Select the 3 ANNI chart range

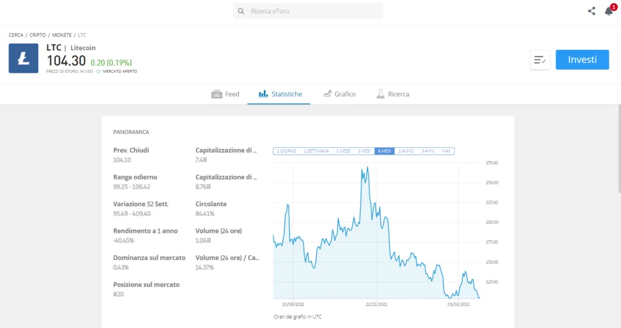tap(428, 151)
